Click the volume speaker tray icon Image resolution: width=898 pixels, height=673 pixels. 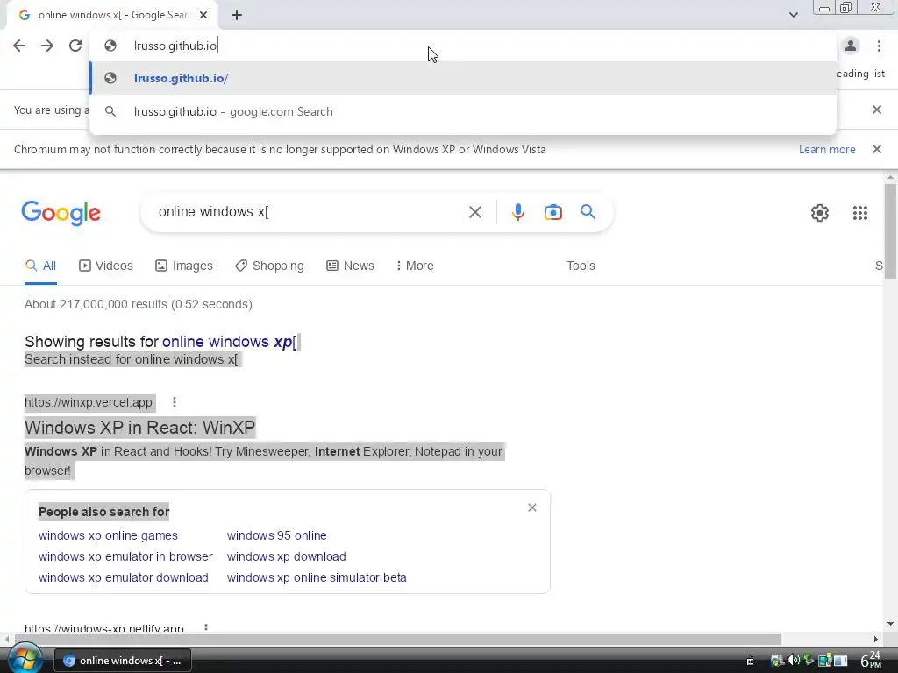coord(793,661)
